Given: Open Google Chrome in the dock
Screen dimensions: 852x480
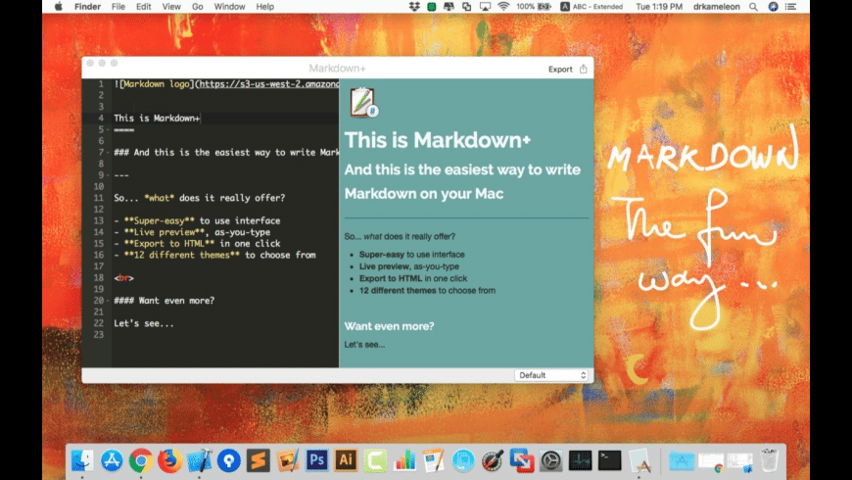Looking at the screenshot, I should coord(141,460).
